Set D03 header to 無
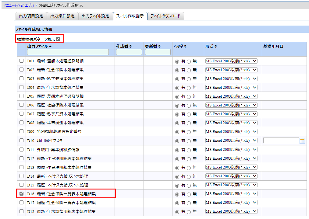 coord(189,79)
